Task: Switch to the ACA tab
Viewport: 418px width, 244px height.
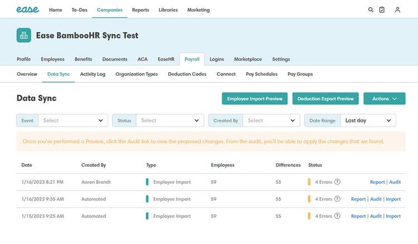Action: (x=142, y=59)
